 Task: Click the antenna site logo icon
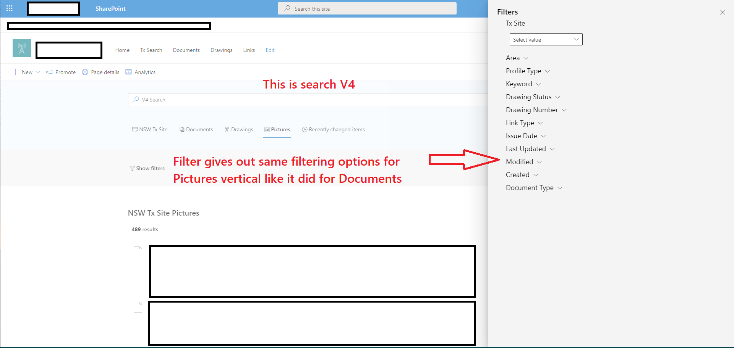coord(21,48)
